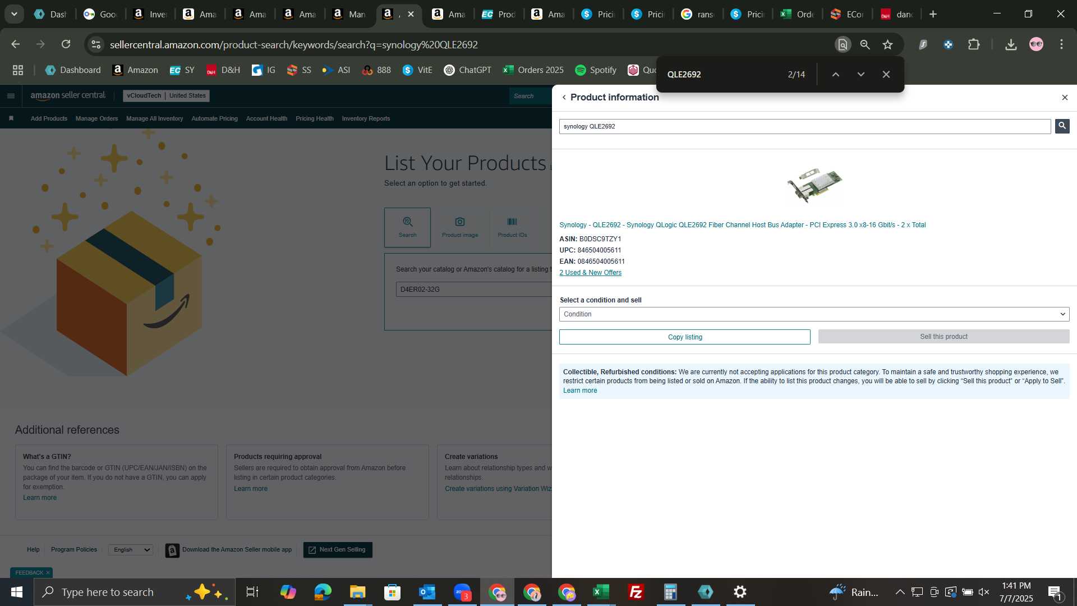This screenshot has width=1077, height=606.
Task: Open the Chrome downloads icon
Action: [x=1011, y=44]
